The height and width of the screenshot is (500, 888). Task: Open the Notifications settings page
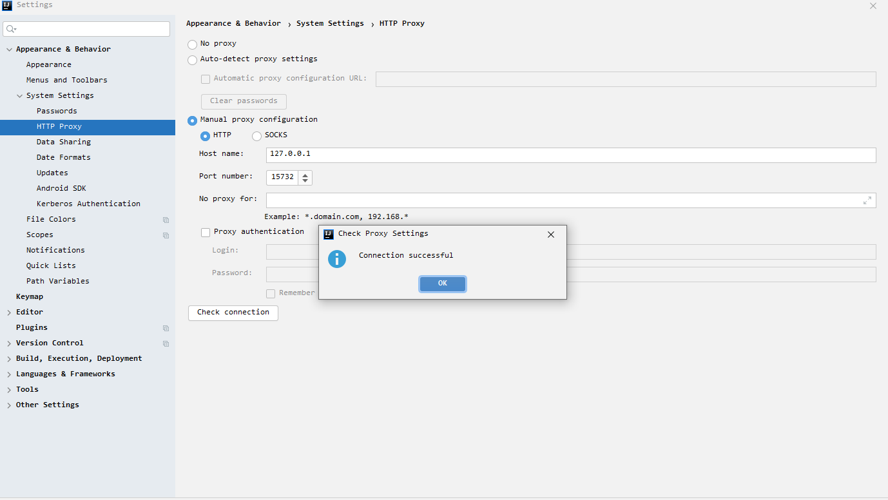click(x=55, y=250)
